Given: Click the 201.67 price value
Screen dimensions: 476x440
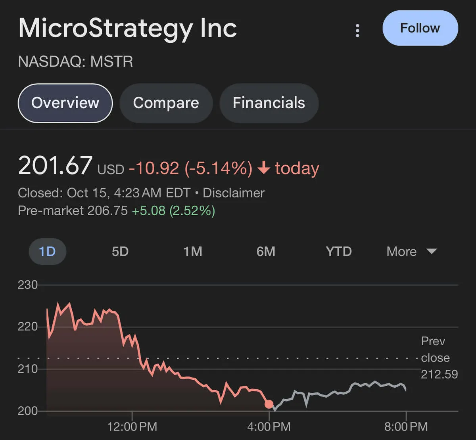Looking at the screenshot, I should 55,166.
